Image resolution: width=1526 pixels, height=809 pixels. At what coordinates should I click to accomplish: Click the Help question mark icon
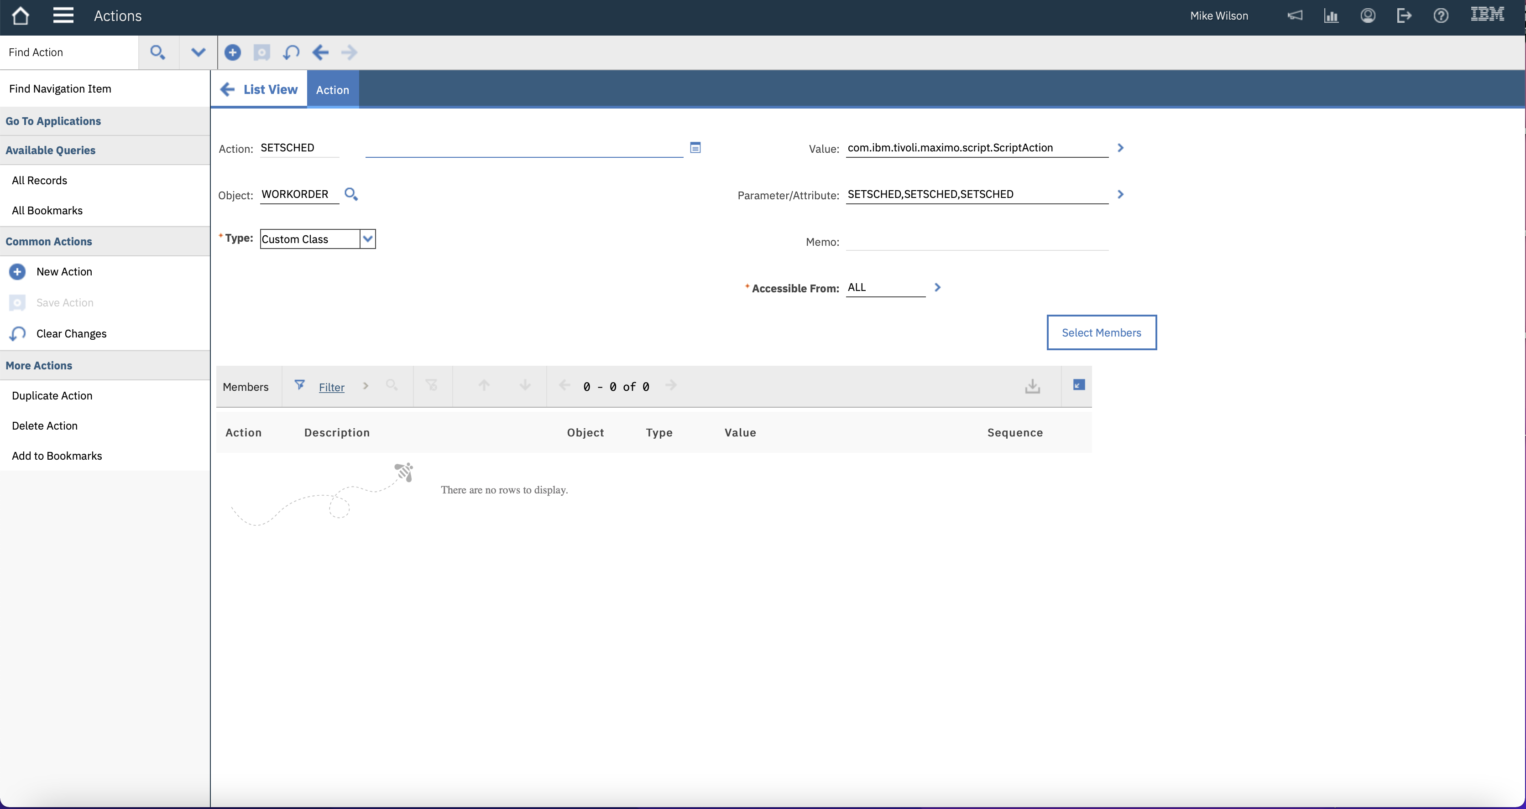(1441, 16)
